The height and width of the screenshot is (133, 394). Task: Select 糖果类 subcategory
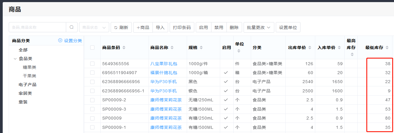[29, 68]
